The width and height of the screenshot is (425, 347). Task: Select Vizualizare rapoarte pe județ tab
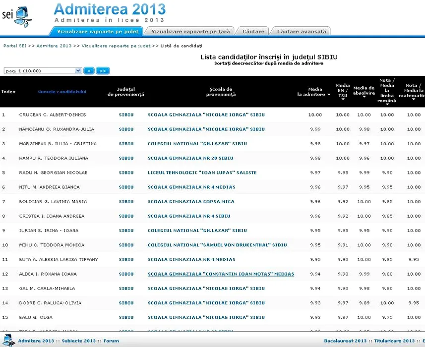coord(98,31)
